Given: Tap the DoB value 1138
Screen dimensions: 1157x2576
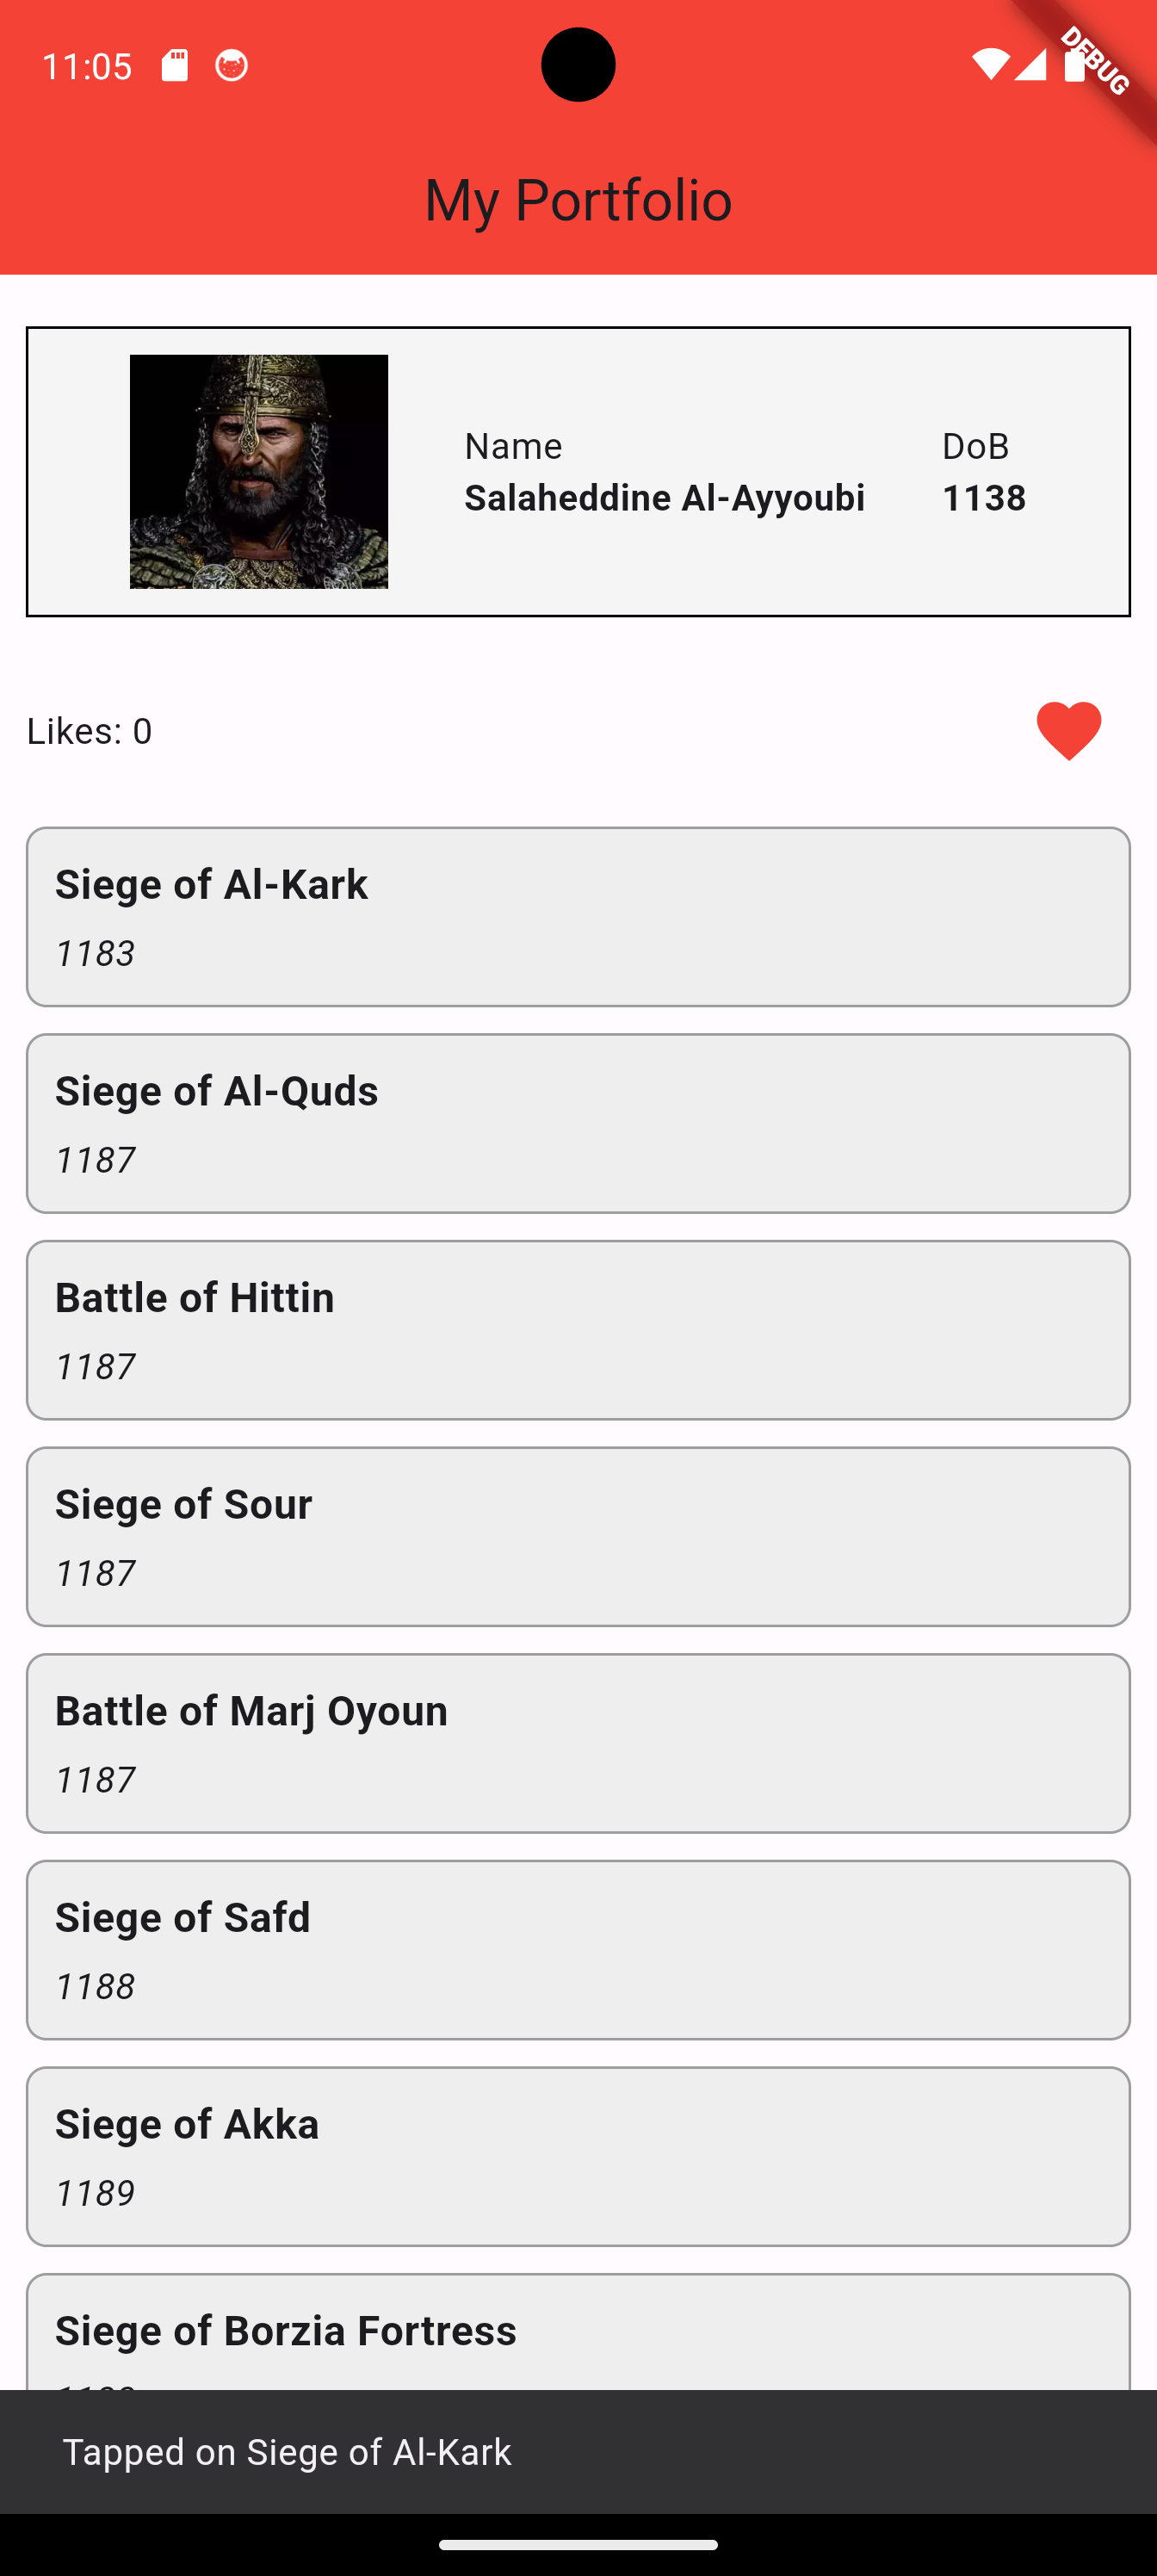Looking at the screenshot, I should tap(984, 498).
